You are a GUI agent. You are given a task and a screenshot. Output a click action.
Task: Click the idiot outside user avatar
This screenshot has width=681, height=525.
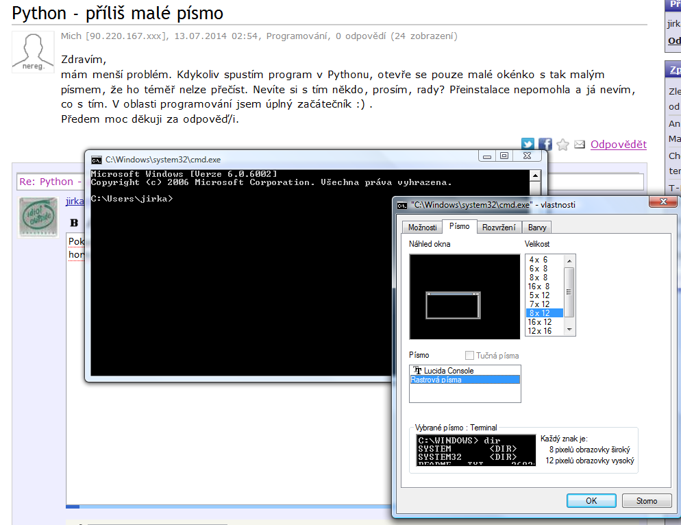point(38,217)
